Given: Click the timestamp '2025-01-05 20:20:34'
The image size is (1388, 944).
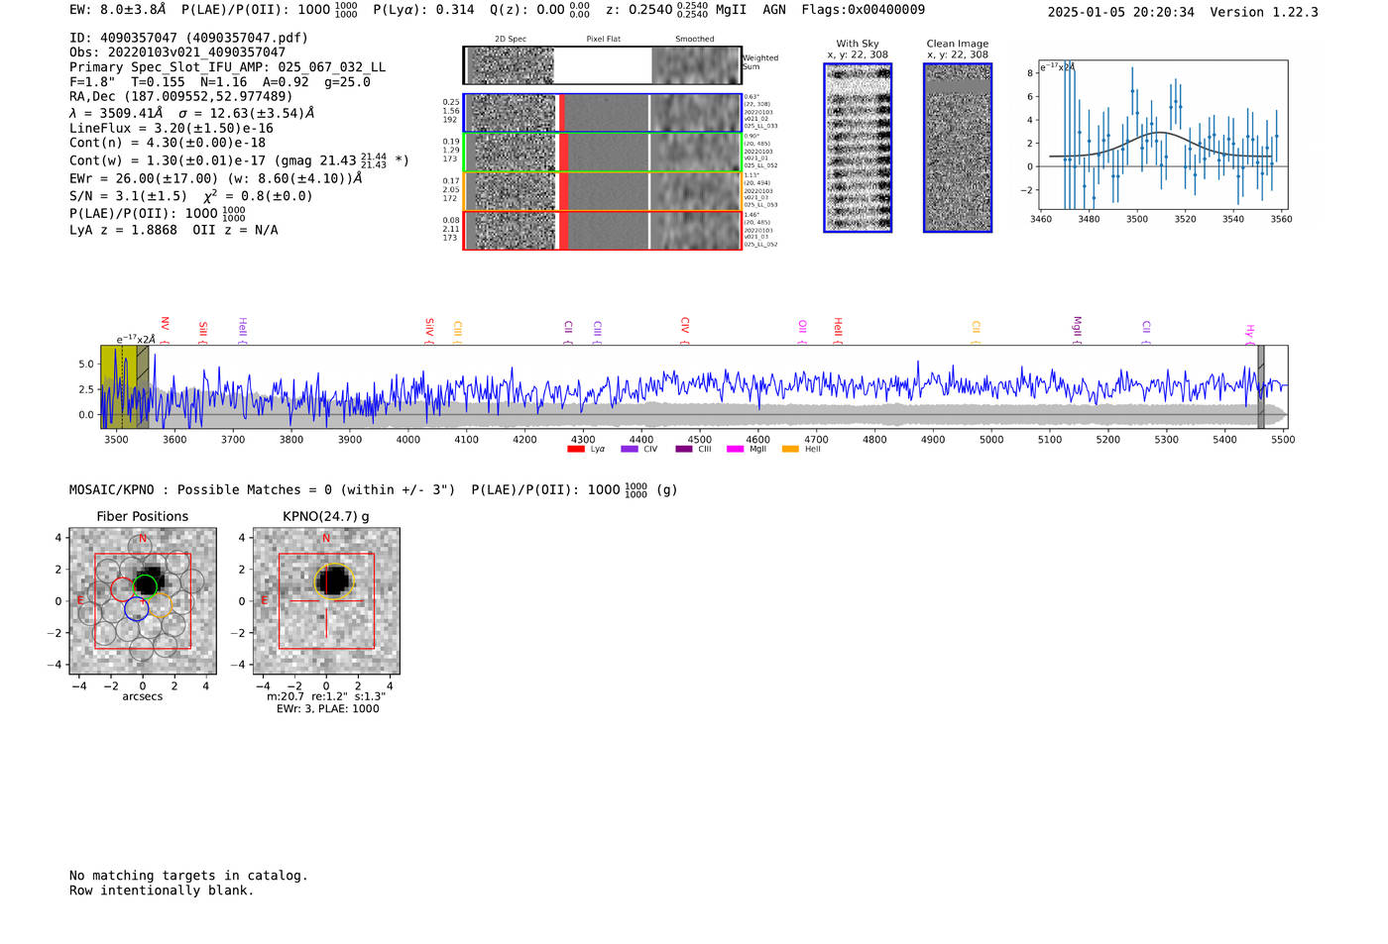Looking at the screenshot, I should 1120,12.
